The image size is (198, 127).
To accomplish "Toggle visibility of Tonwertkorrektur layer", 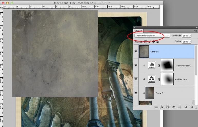I will click(x=136, y=65).
